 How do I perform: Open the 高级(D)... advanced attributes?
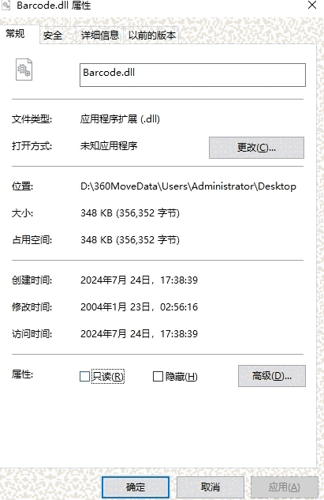click(x=272, y=376)
